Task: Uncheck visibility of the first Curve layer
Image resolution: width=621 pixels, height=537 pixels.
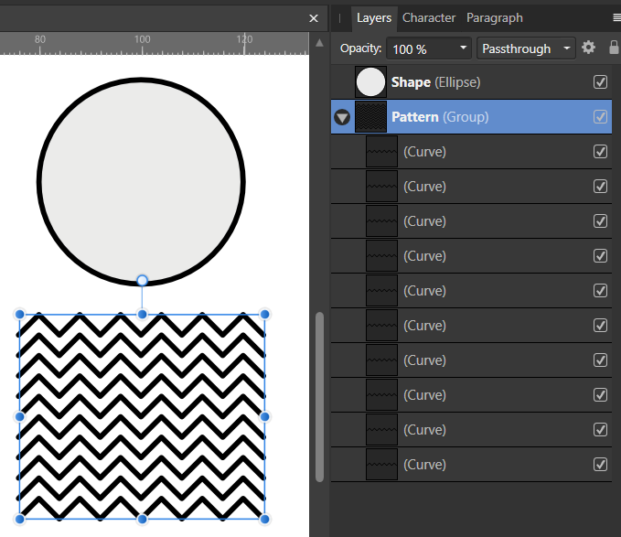Action: click(600, 152)
